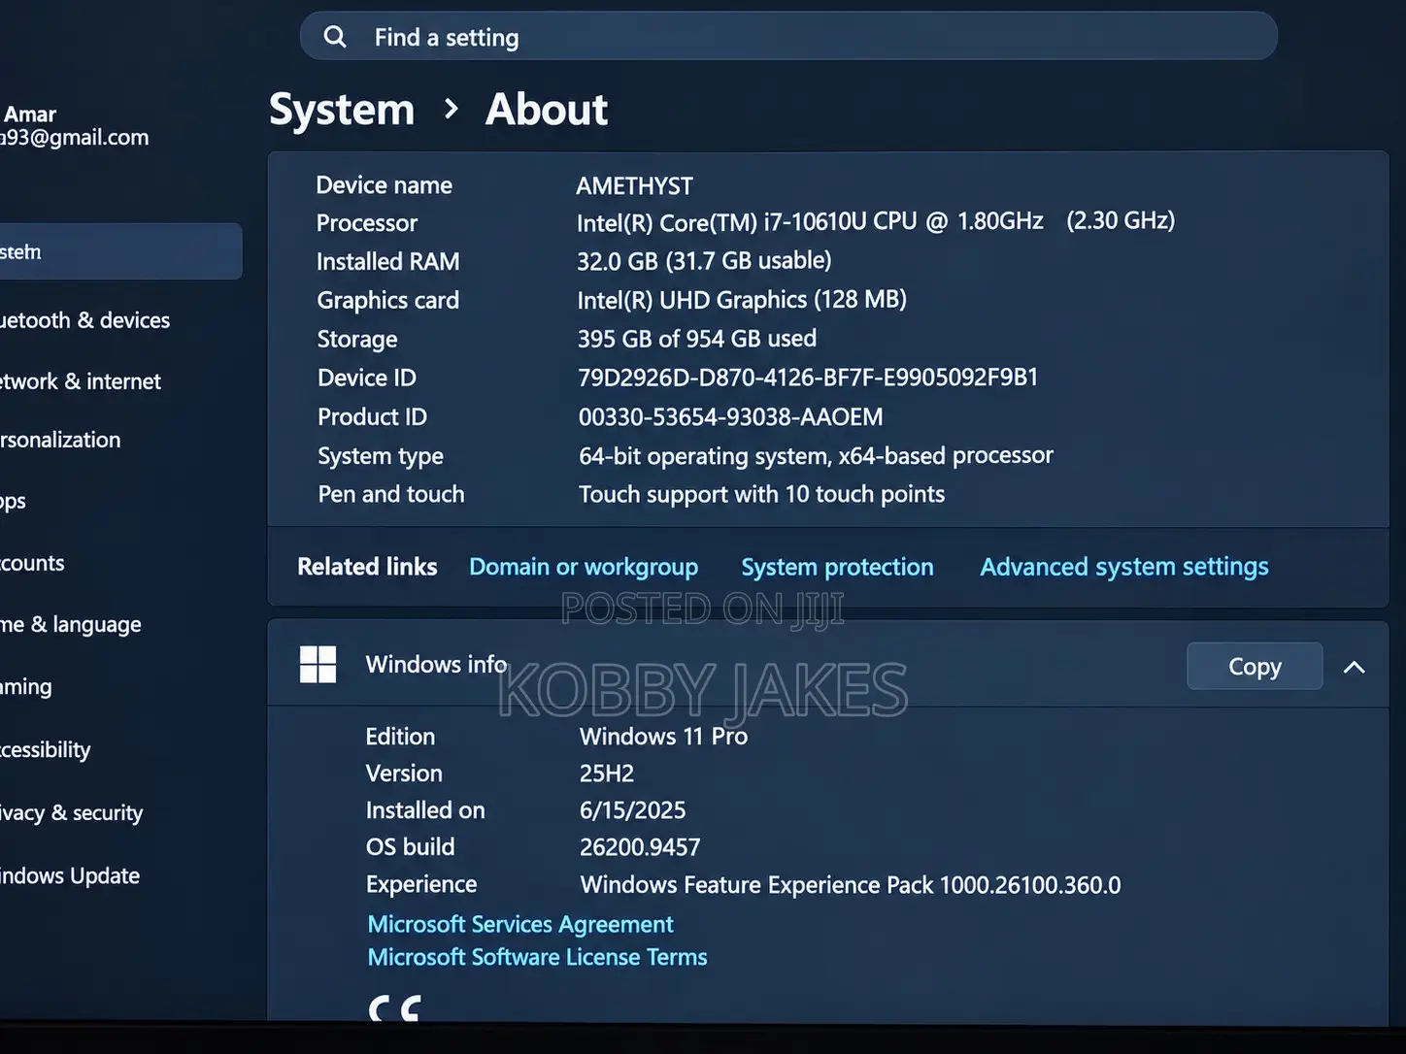
Task: Click the Device name label
Action: click(x=385, y=185)
